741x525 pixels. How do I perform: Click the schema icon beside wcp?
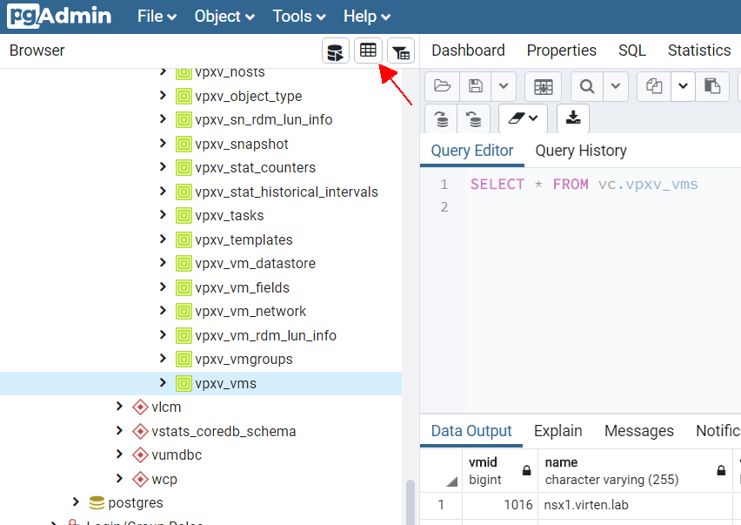click(x=140, y=479)
